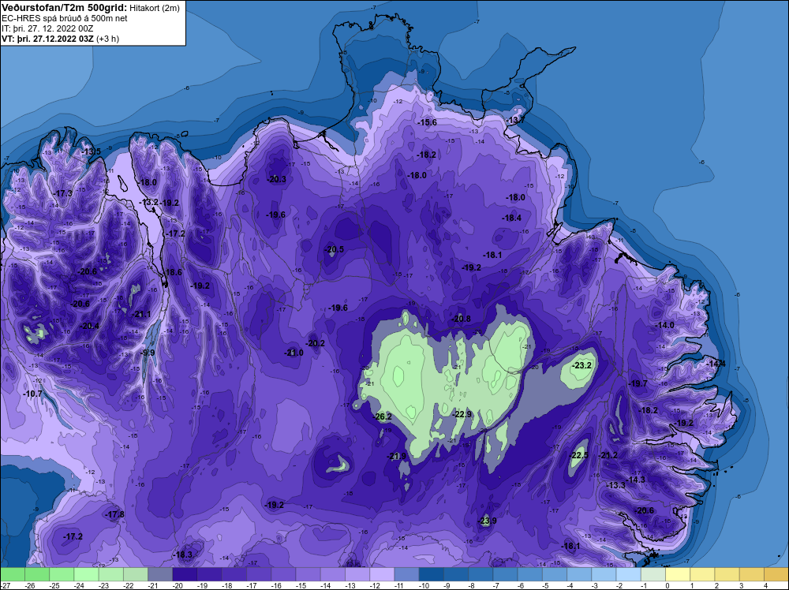Click the IT: þri. 27. 12. 2022 00Z line
Viewport: 789px width, 590px height.
(47, 28)
